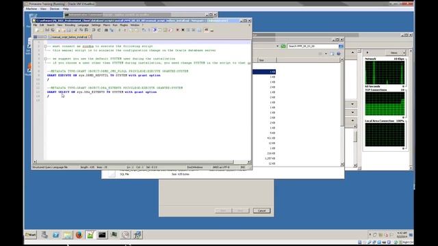Click the Paste icon in Notepad++ toolbar

pyautogui.click(x=86, y=30)
